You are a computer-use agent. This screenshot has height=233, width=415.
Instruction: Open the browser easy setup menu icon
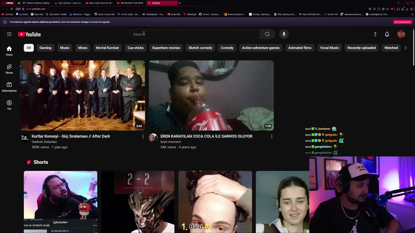[x=411, y=9]
